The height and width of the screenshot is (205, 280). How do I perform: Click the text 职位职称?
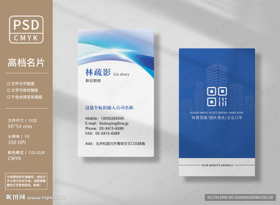[x=93, y=81]
